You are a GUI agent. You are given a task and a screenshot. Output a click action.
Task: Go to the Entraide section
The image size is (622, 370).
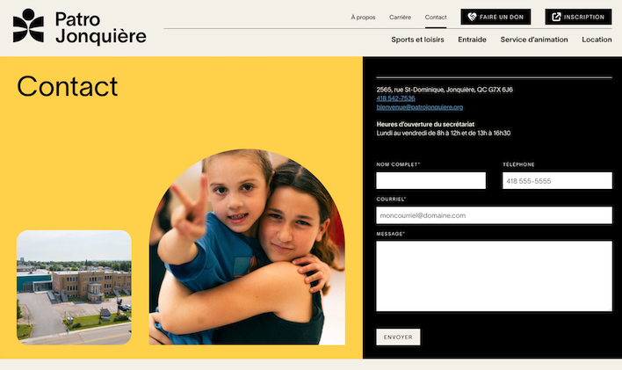pyautogui.click(x=472, y=40)
